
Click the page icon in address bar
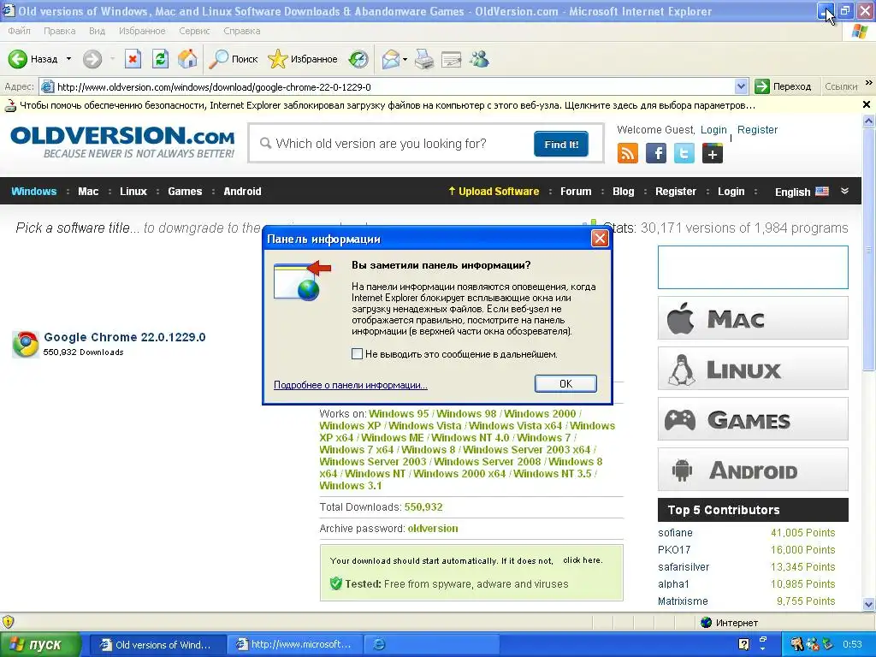click(48, 86)
